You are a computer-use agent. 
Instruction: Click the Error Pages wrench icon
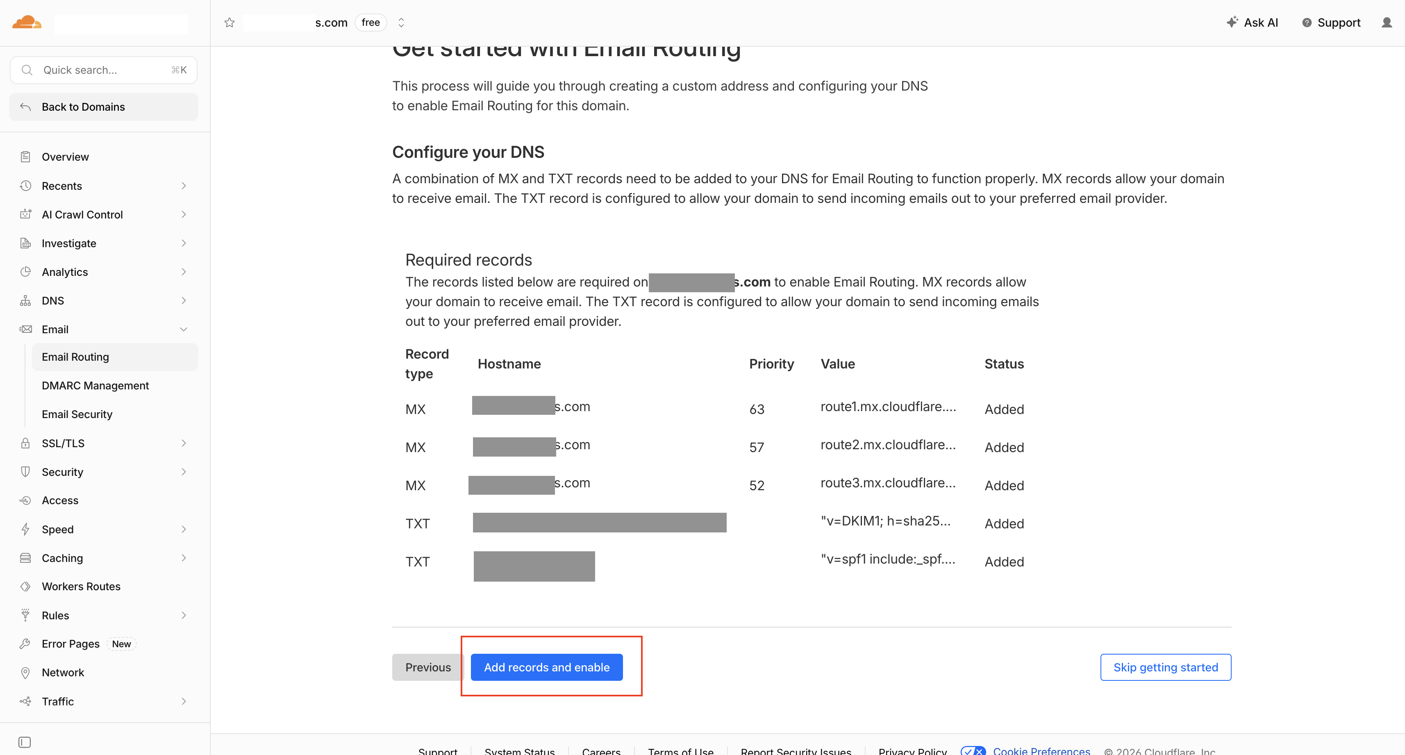click(25, 644)
